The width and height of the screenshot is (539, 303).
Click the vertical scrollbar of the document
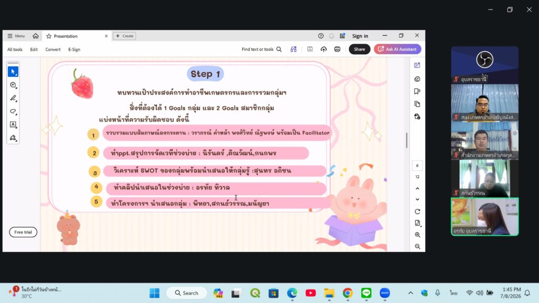407,140
